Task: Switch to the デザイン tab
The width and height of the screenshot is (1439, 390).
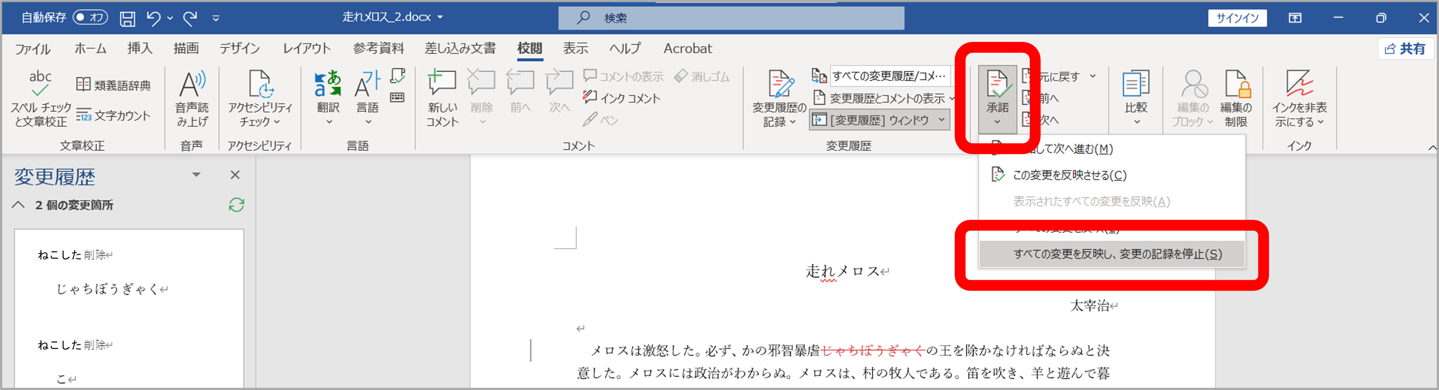Action: (x=239, y=48)
